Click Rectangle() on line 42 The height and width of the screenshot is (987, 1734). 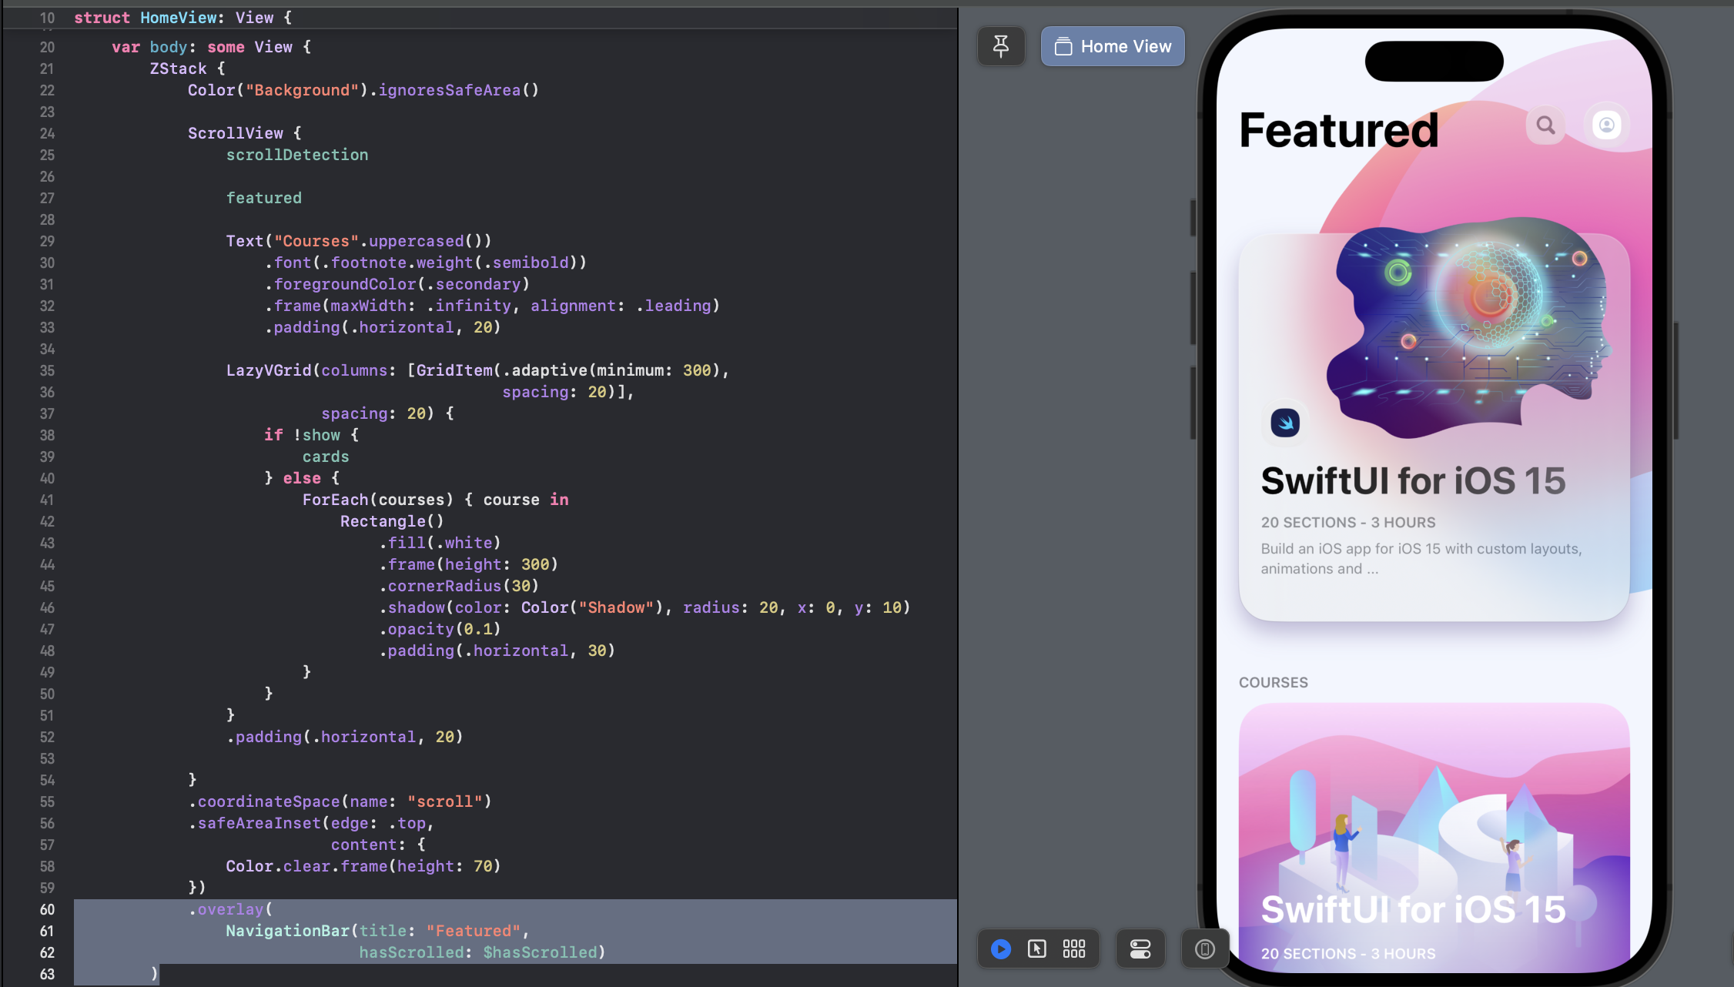pos(392,521)
